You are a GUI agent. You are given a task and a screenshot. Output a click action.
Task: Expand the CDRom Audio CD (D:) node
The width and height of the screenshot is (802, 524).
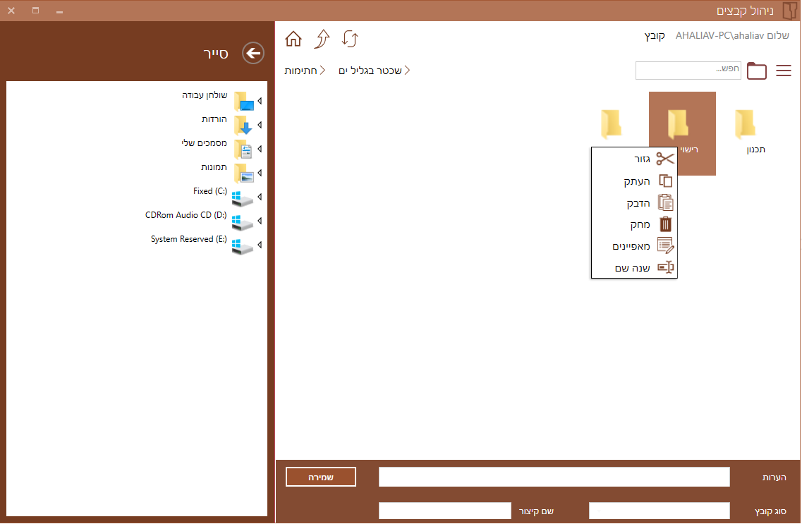click(260, 221)
